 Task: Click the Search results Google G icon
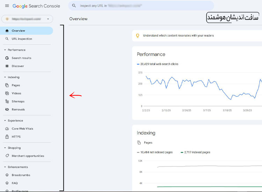[x=7, y=58]
